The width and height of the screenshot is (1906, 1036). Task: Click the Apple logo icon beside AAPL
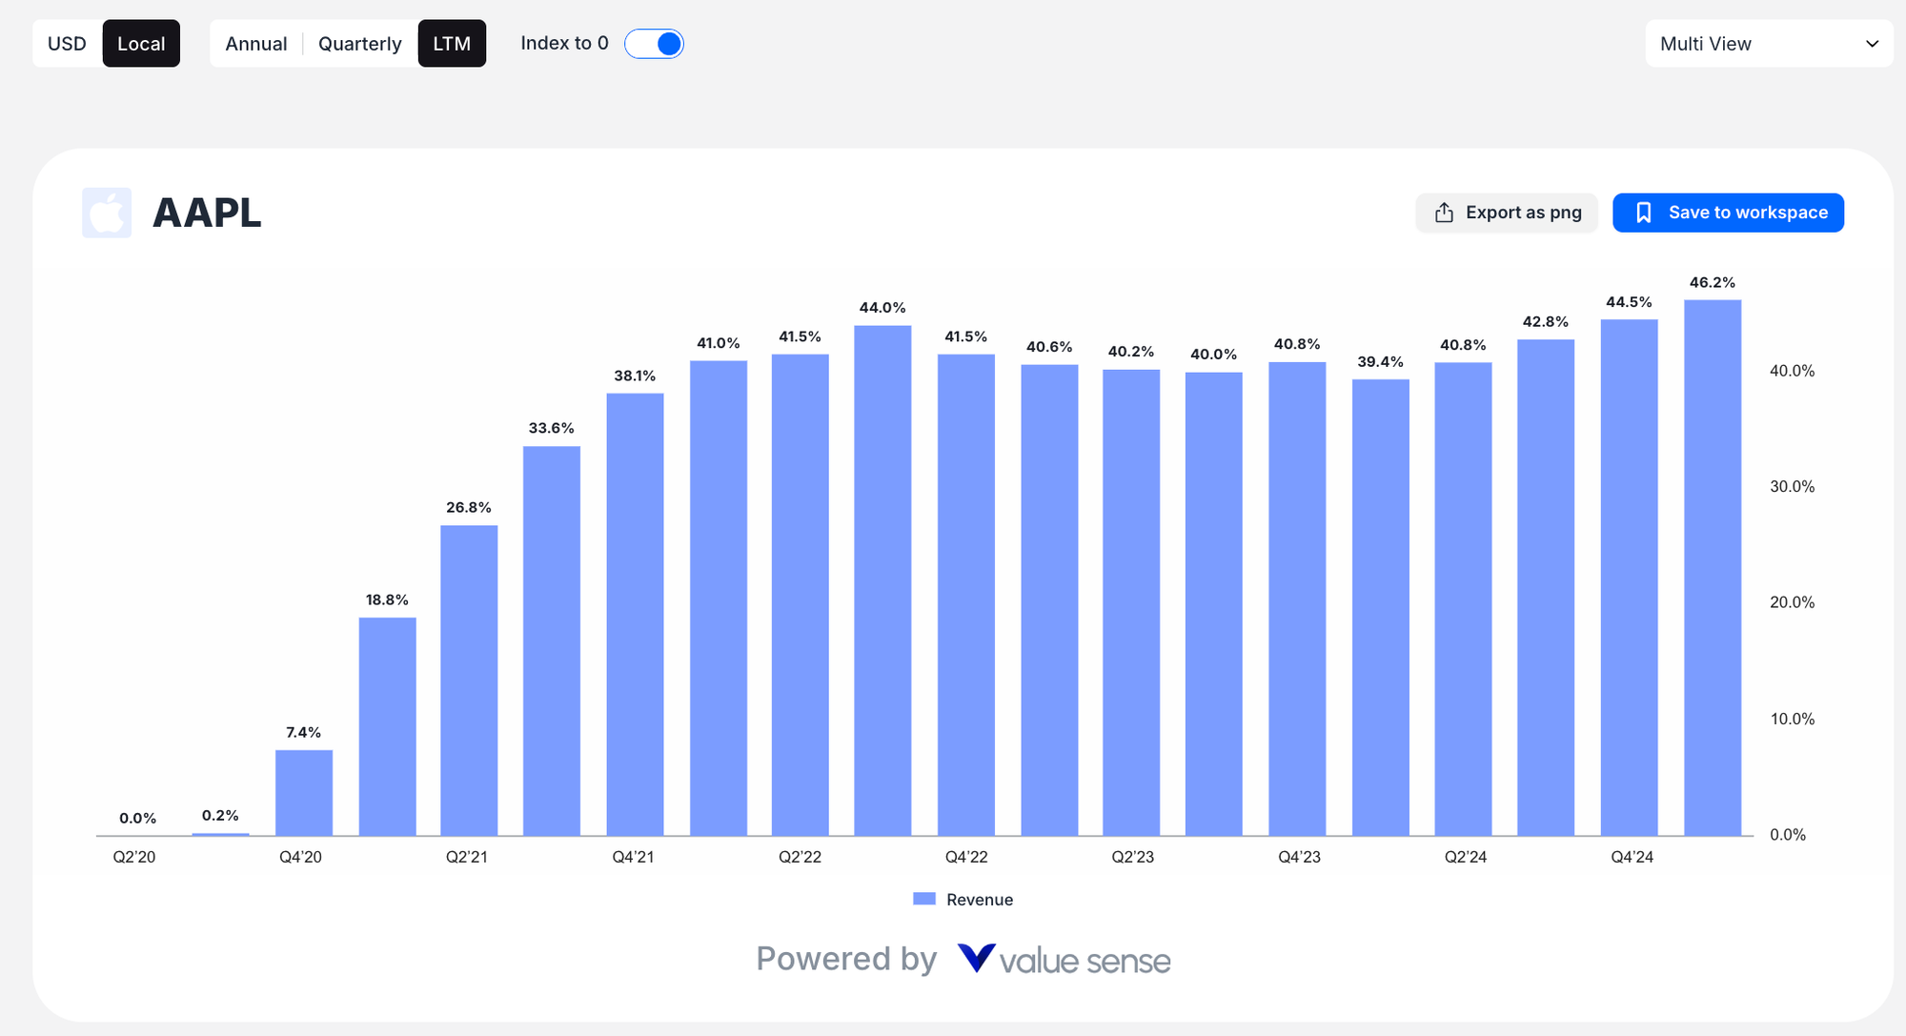[x=107, y=213]
